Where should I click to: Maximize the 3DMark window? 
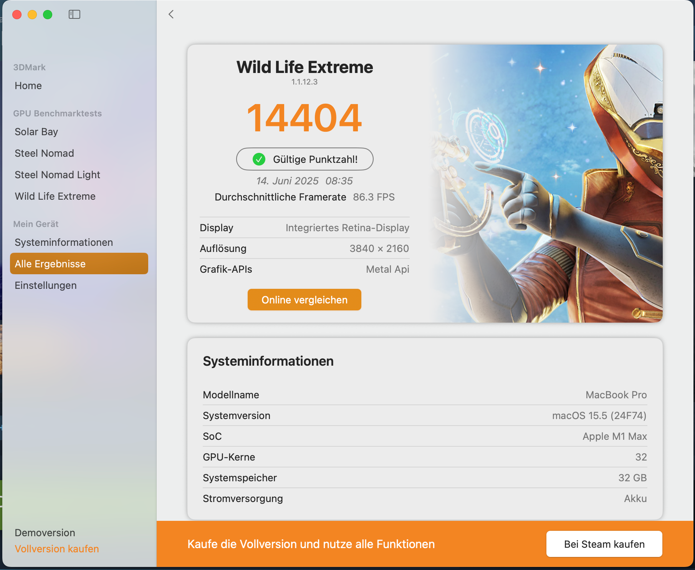(48, 15)
